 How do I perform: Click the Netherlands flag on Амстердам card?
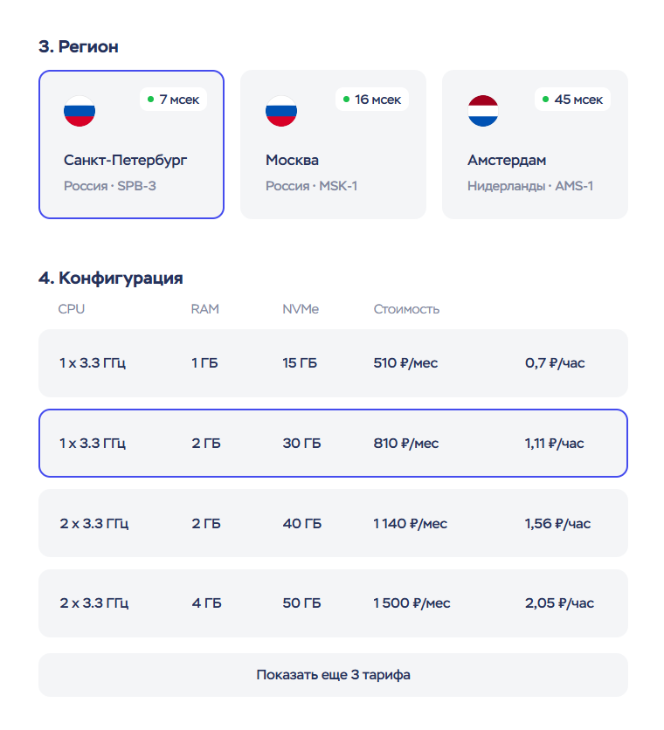[483, 111]
